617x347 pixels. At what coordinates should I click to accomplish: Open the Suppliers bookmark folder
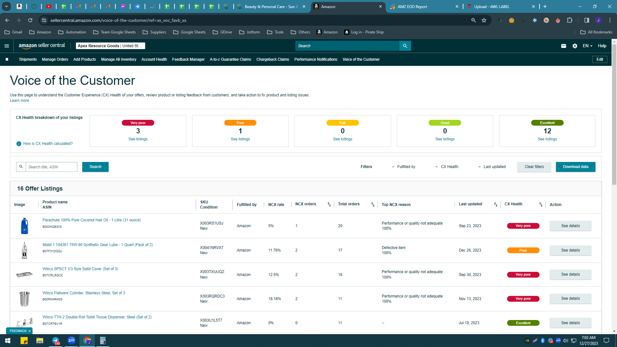(155, 32)
